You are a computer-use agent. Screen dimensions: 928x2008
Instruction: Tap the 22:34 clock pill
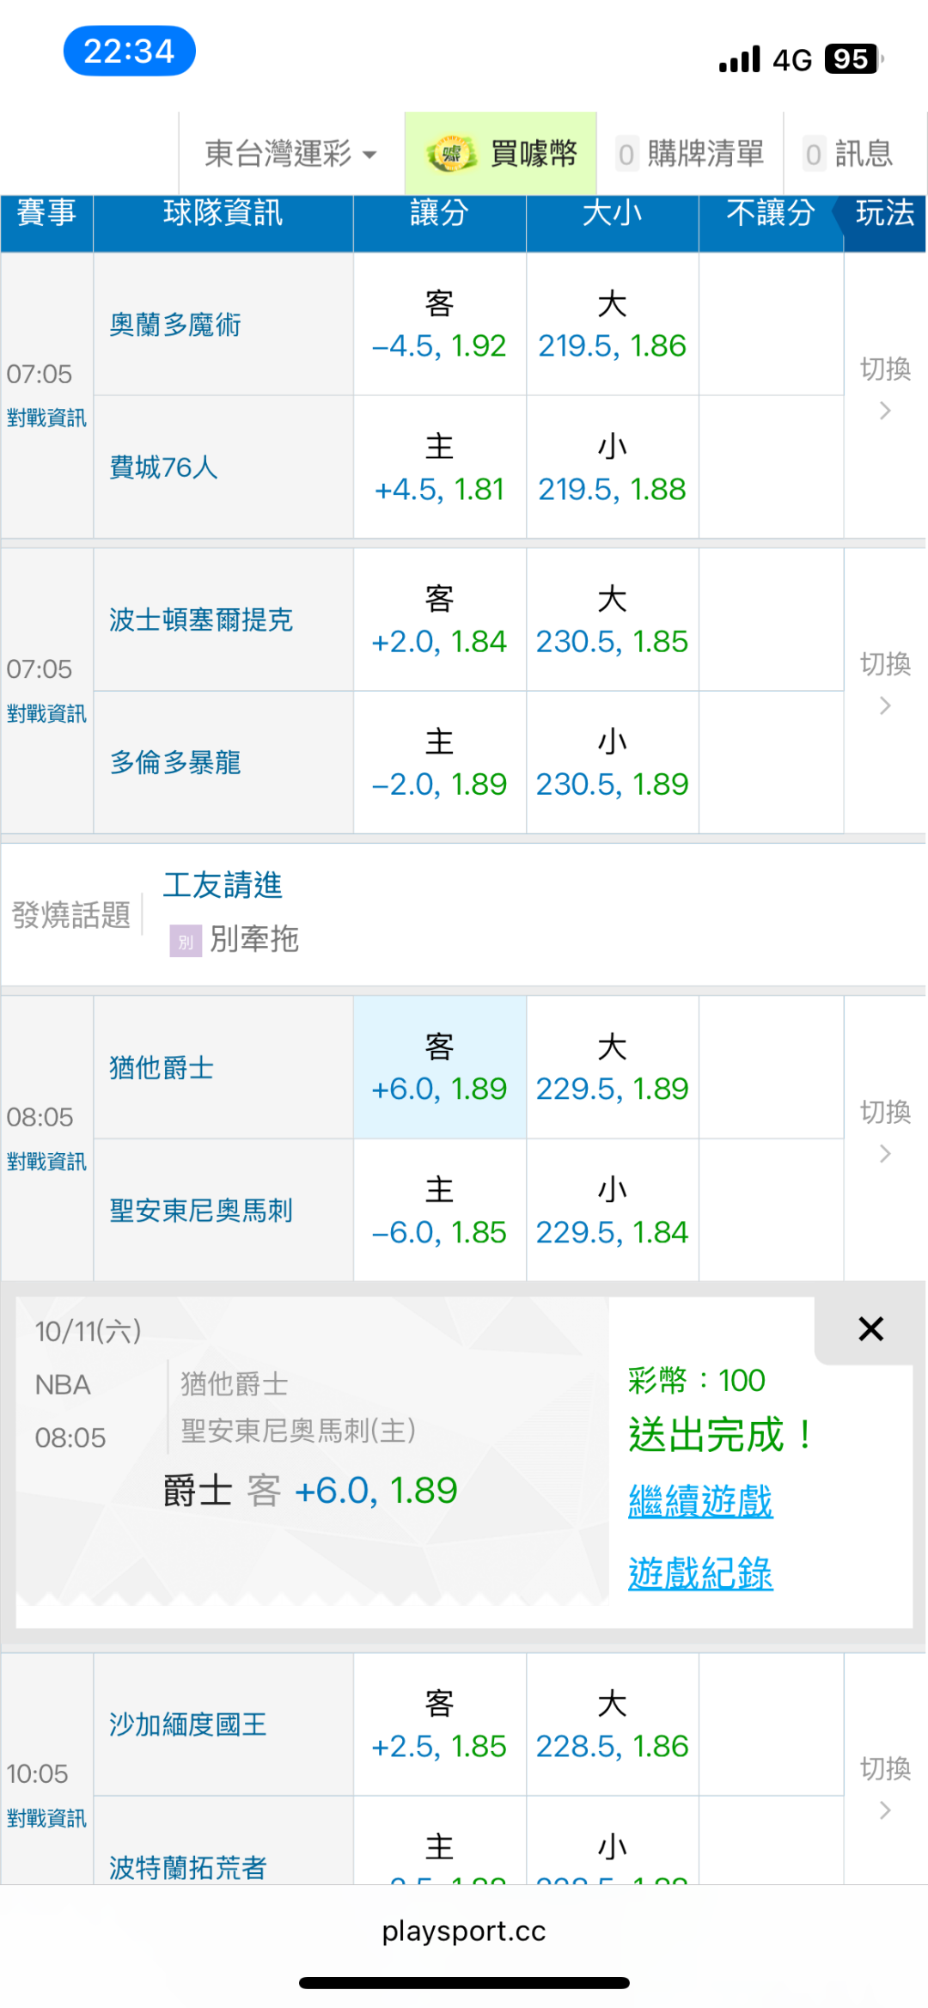(x=130, y=52)
